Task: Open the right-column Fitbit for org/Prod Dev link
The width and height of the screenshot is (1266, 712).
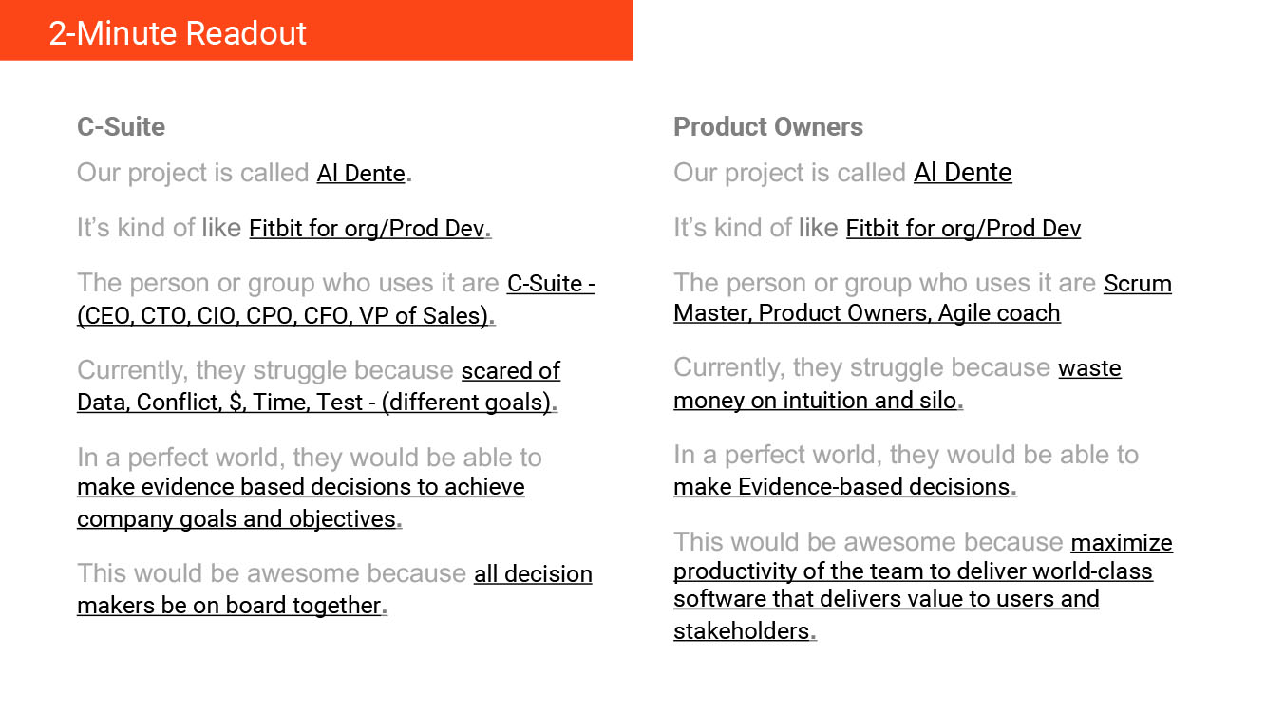Action: click(963, 229)
